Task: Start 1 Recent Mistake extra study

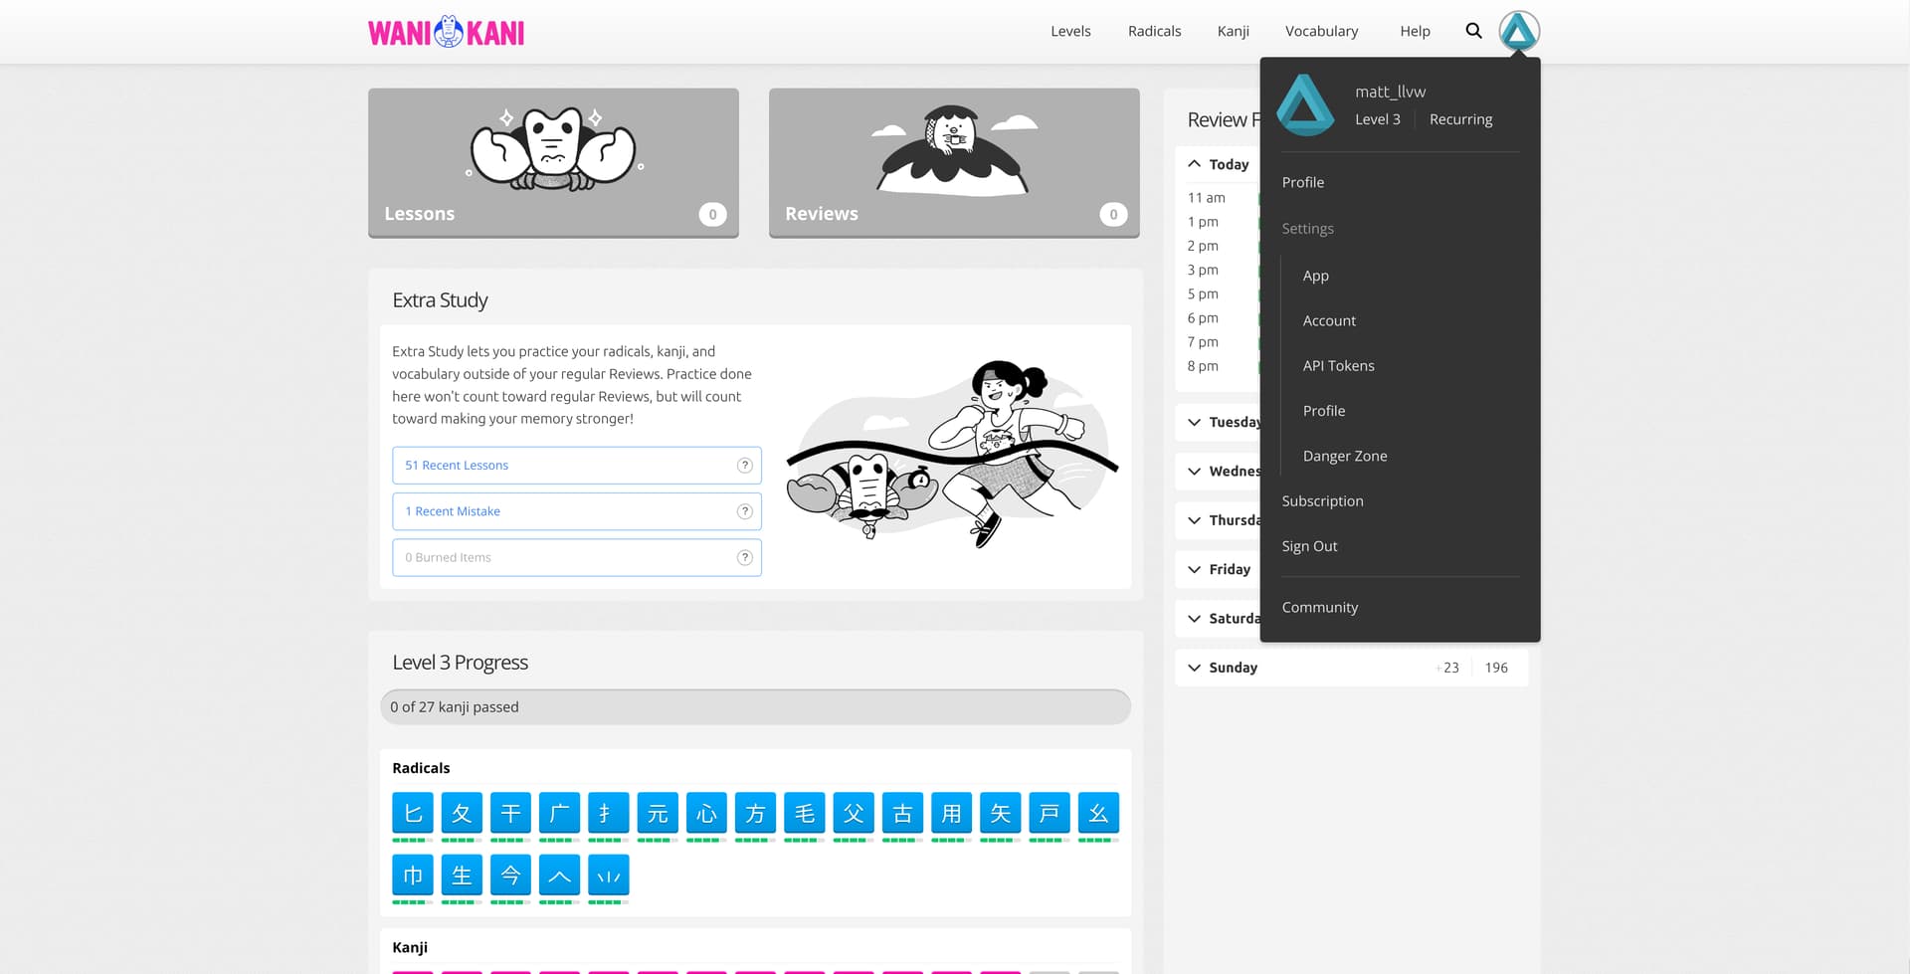Action: [x=577, y=511]
